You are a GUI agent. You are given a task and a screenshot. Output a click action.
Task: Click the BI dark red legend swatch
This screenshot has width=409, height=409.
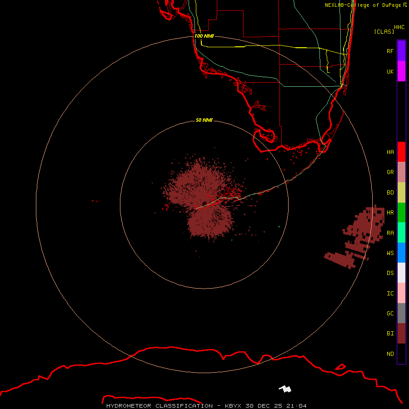[401, 334]
